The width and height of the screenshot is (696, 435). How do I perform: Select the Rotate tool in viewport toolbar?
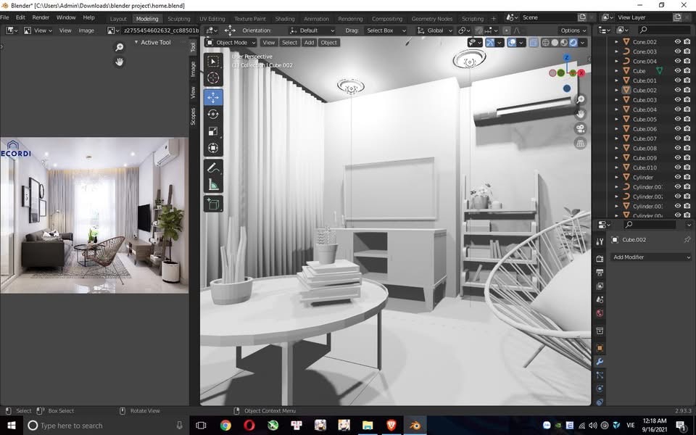point(213,114)
